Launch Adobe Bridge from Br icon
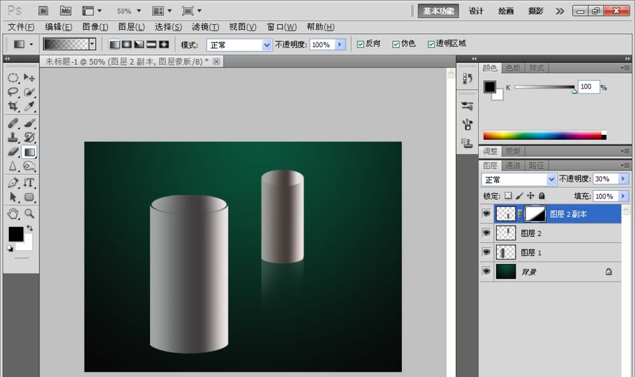The width and height of the screenshot is (635, 377). [x=43, y=11]
